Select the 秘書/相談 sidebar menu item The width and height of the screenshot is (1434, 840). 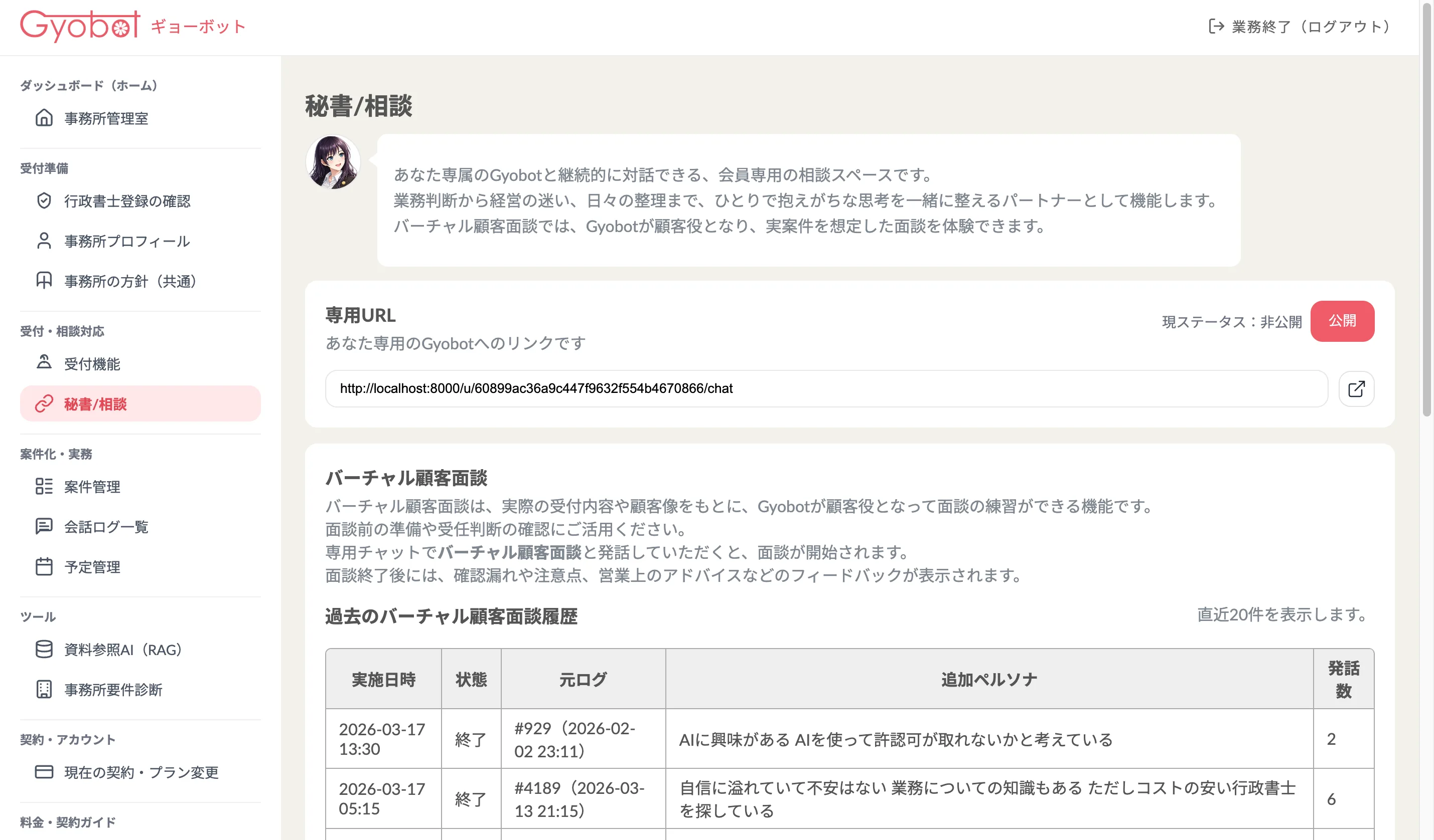[x=140, y=403]
